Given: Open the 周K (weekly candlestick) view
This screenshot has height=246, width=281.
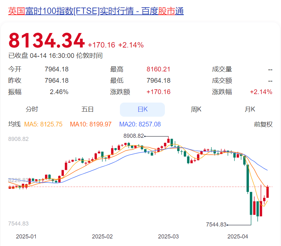Looking at the screenshot, I should click(196, 109).
